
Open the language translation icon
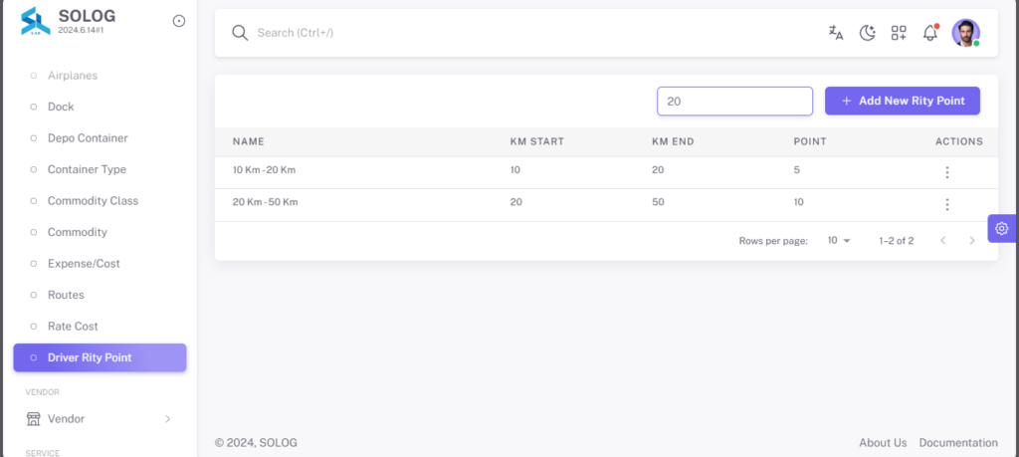point(836,33)
